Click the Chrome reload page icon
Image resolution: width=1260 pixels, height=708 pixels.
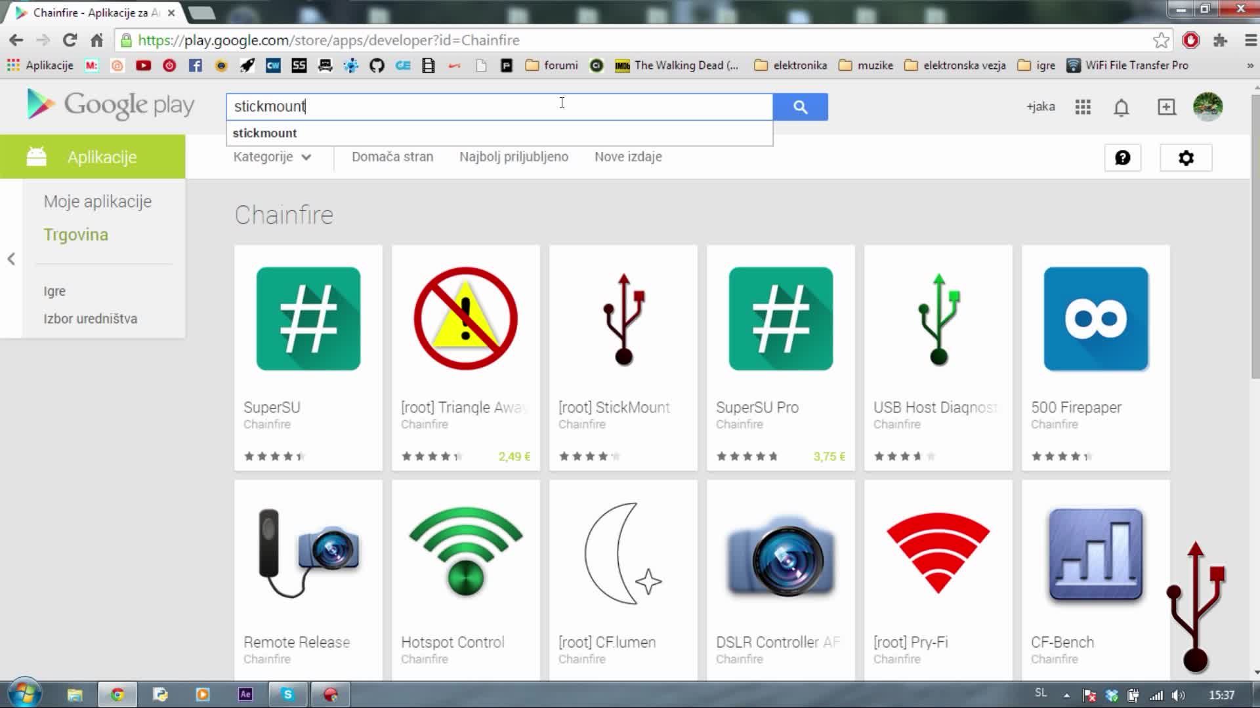click(x=70, y=41)
